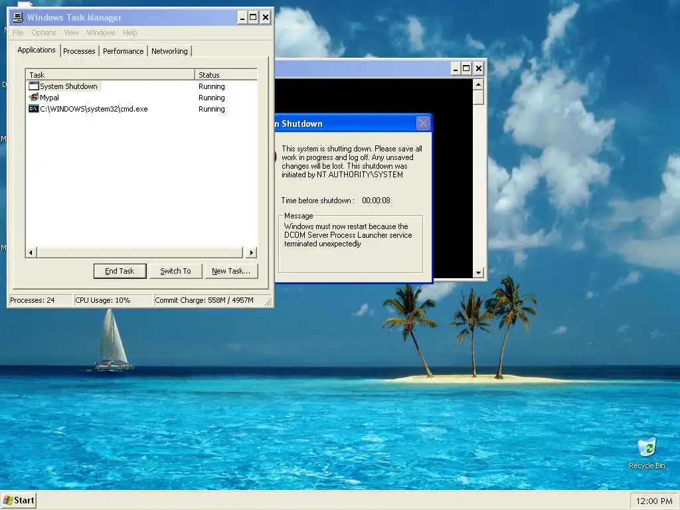Click the disabled close button of Shutdown dialog
The image size is (680, 510).
pos(423,124)
